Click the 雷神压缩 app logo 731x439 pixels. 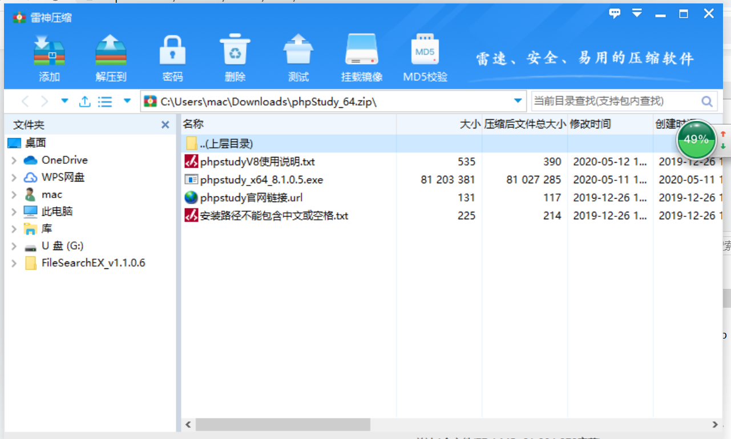[19, 18]
